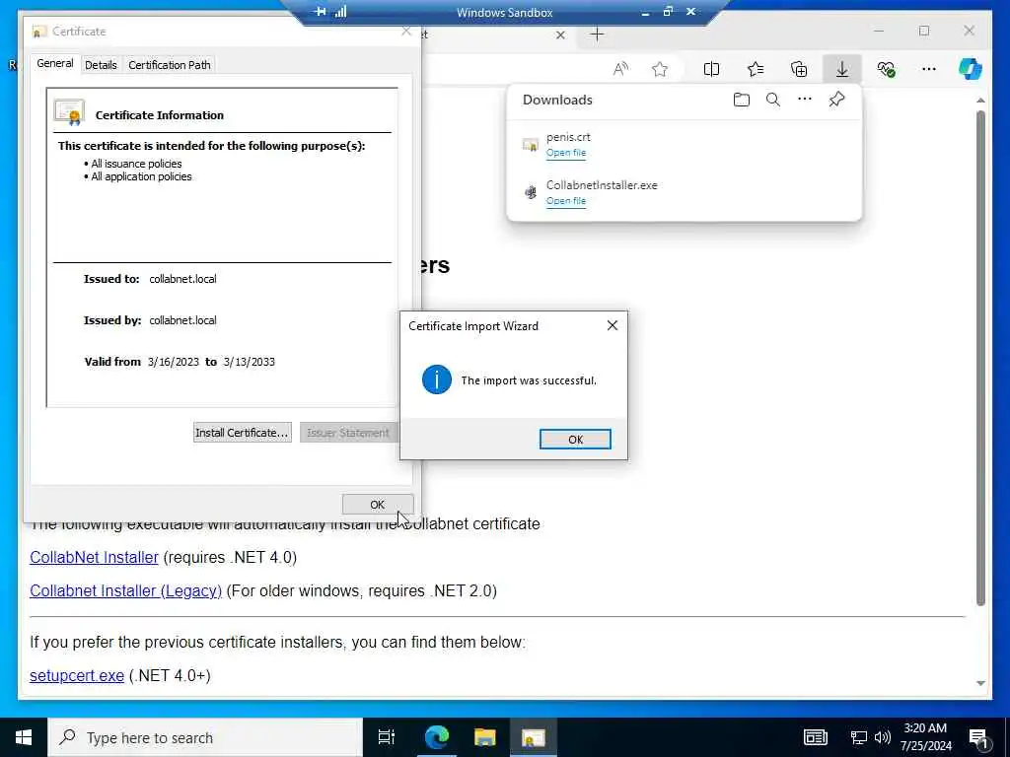Open the downloads folder icon

[742, 100]
